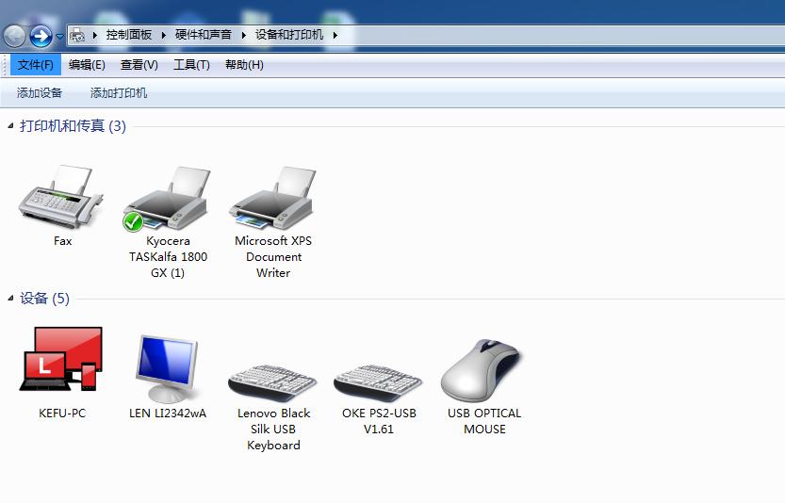Open the 工具(T) menu
The width and height of the screenshot is (785, 503).
tap(191, 65)
